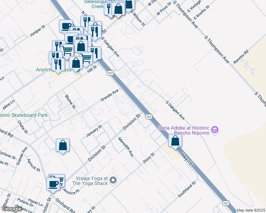This screenshot has width=266, height=213.
Task: Click the Polaris Dr label
Action: tap(26, 202)
